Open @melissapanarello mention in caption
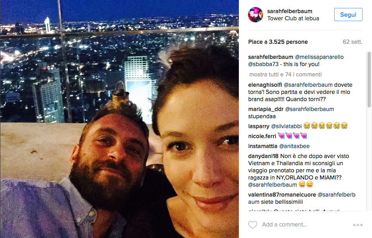372x238 pixels. click(x=319, y=57)
